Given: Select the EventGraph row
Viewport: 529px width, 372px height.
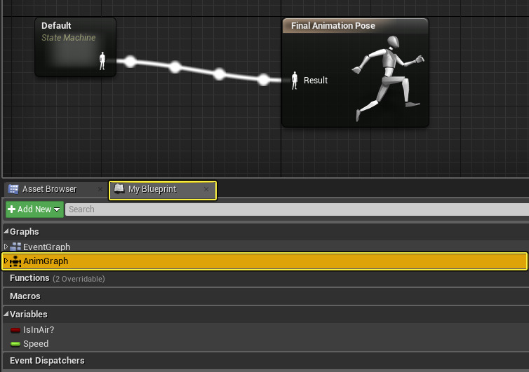Looking at the screenshot, I should 266,247.
